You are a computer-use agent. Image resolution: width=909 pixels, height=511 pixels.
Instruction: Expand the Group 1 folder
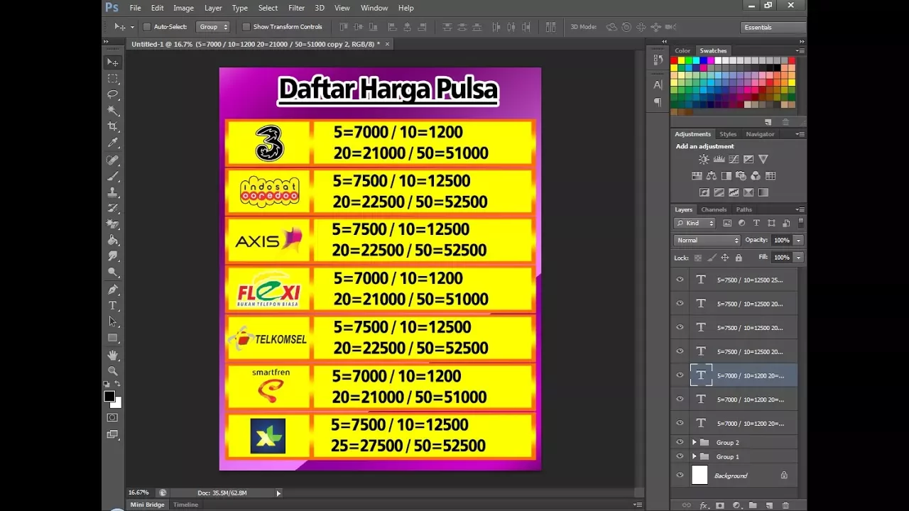[695, 456]
